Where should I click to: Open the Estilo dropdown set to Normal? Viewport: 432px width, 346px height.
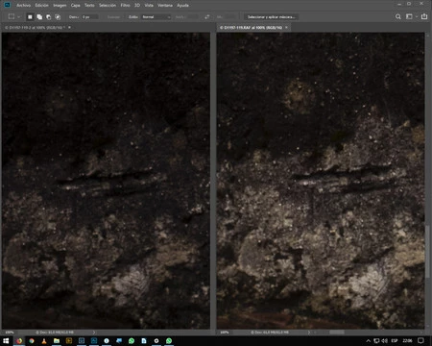[x=156, y=16]
